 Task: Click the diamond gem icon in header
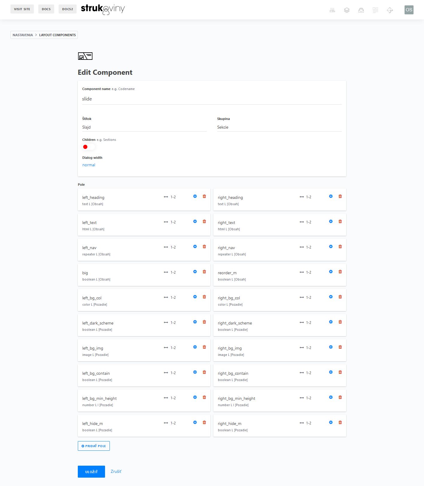click(x=390, y=10)
